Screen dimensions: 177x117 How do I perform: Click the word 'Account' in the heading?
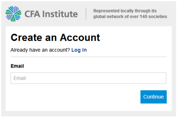80,37
